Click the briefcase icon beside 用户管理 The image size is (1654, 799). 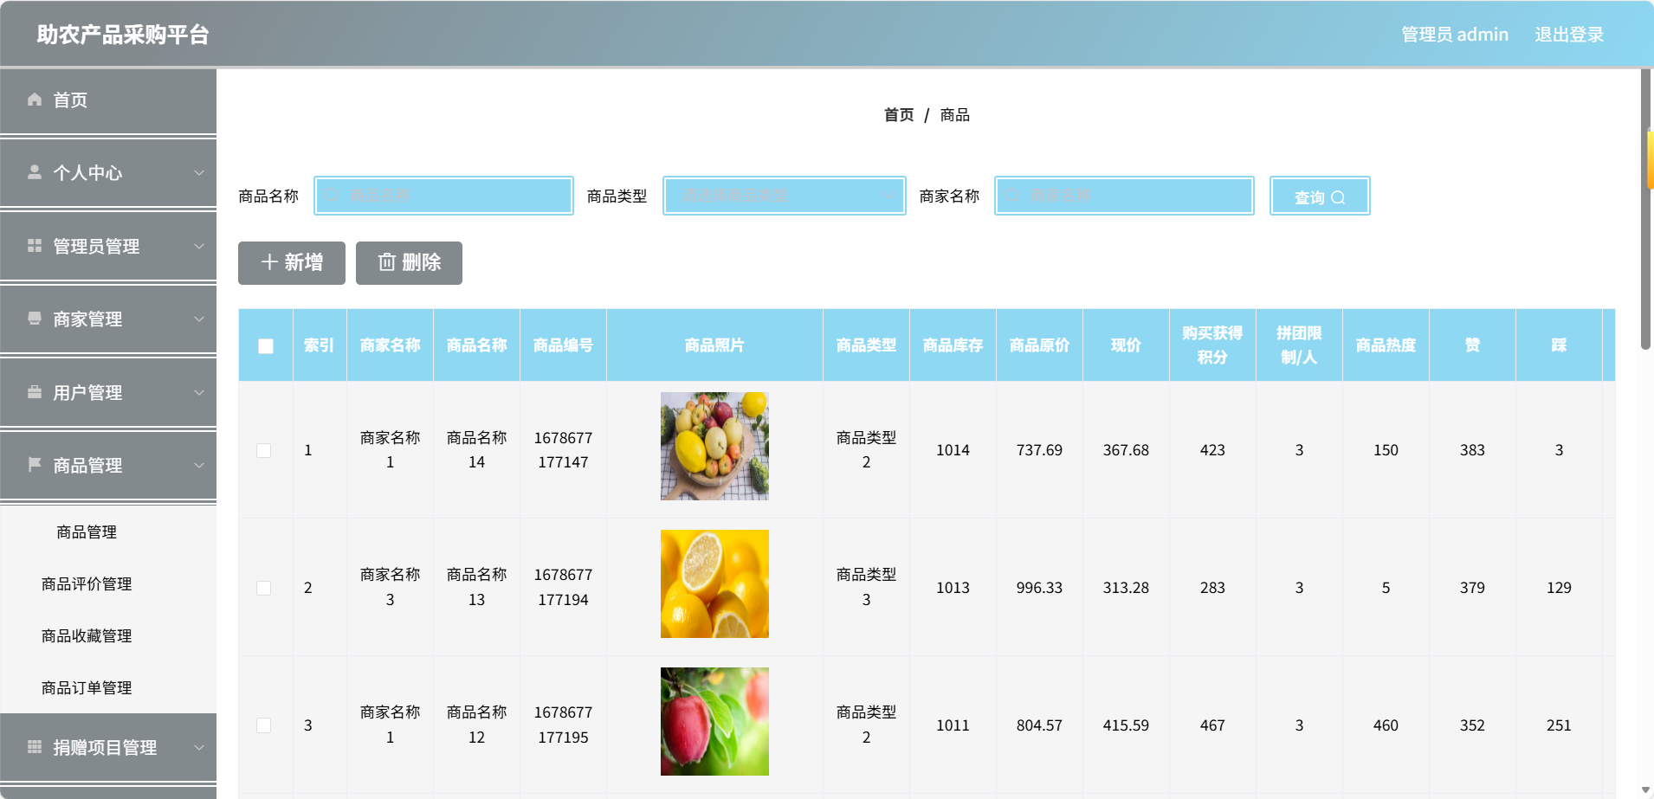coord(35,392)
